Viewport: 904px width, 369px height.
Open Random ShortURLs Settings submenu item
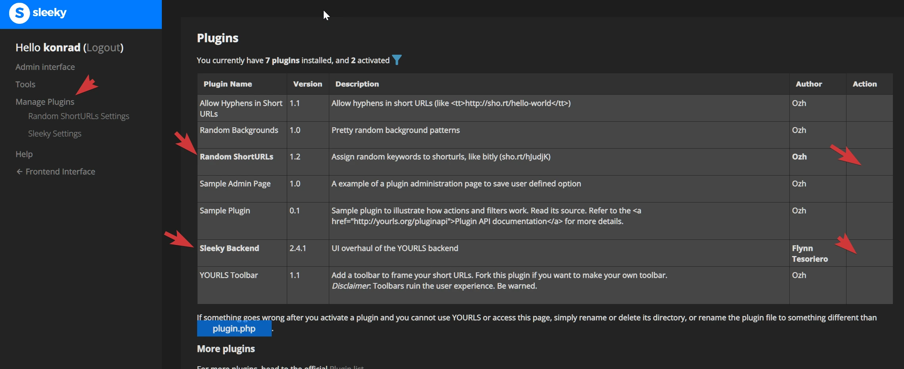(x=79, y=116)
